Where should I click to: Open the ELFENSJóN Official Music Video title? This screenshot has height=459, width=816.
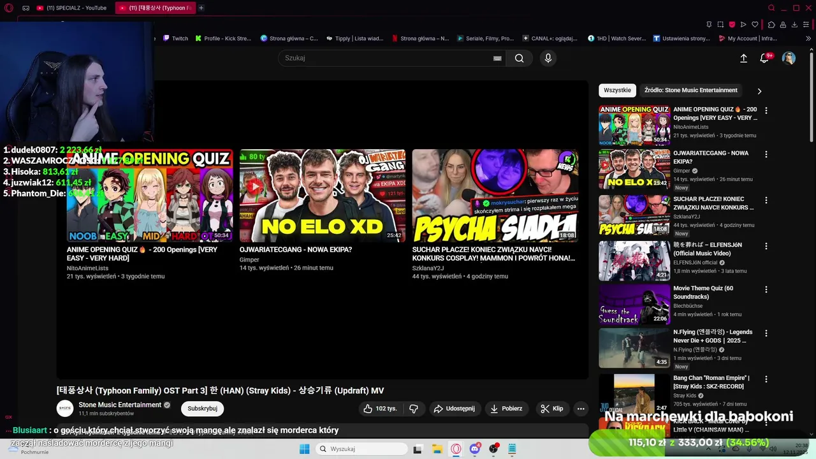(x=708, y=249)
